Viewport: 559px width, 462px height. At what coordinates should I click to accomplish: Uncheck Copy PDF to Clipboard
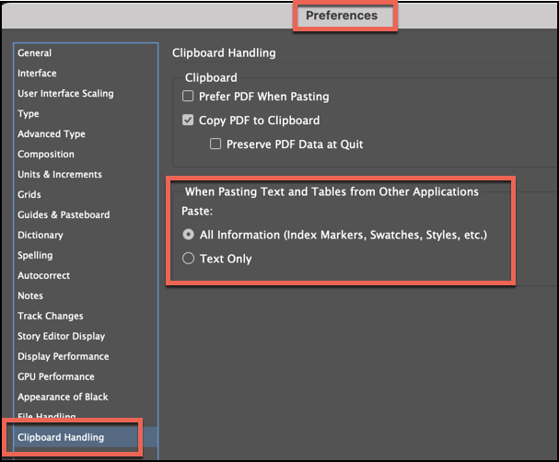pyautogui.click(x=189, y=121)
